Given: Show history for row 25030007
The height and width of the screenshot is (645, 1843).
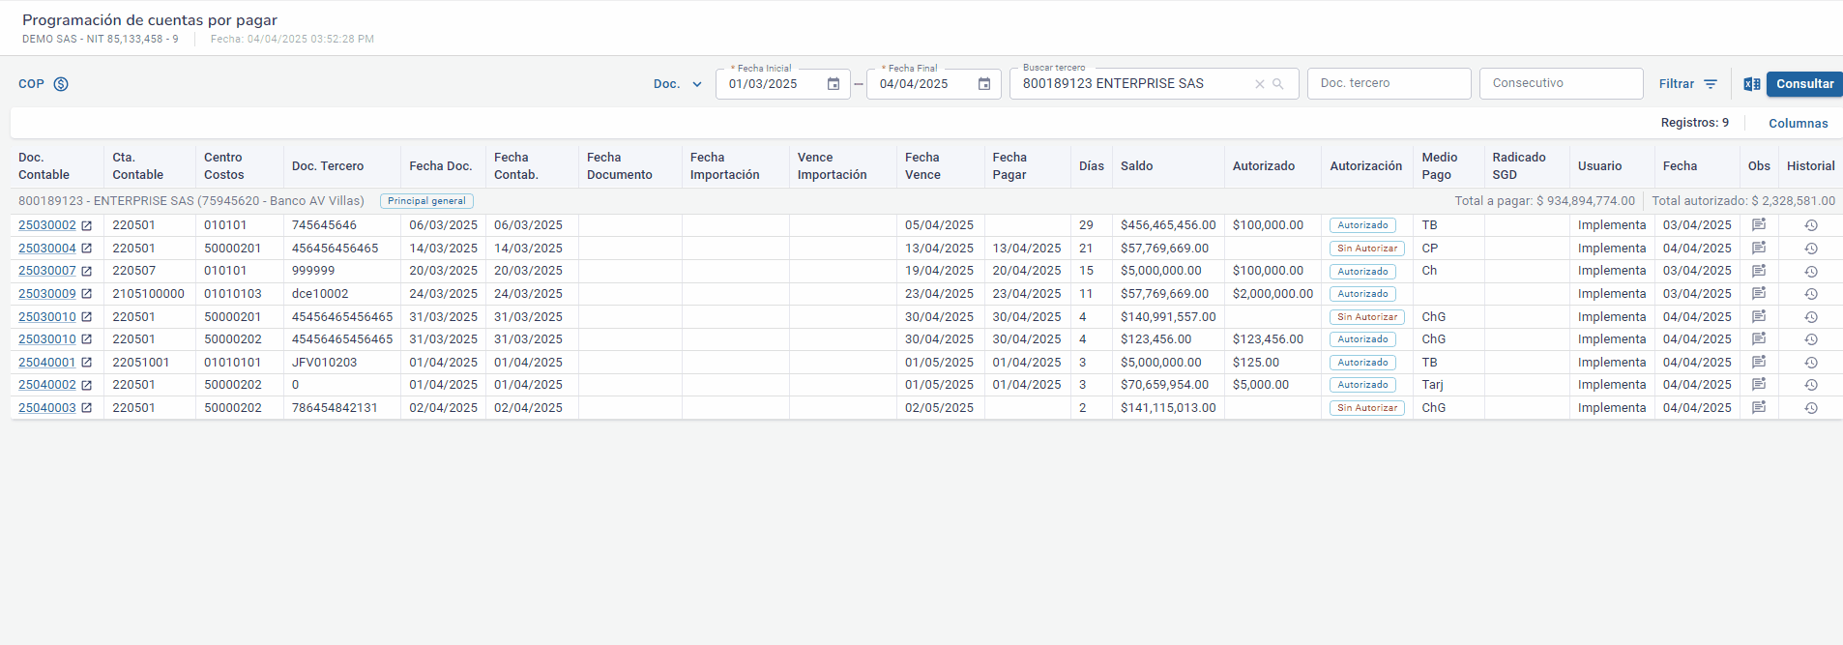Looking at the screenshot, I should click(x=1811, y=271).
